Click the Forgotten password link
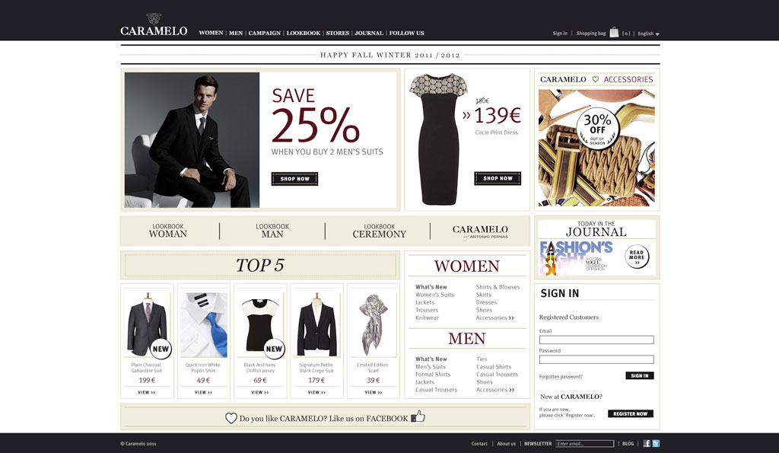779x453 pixels. coord(561,376)
